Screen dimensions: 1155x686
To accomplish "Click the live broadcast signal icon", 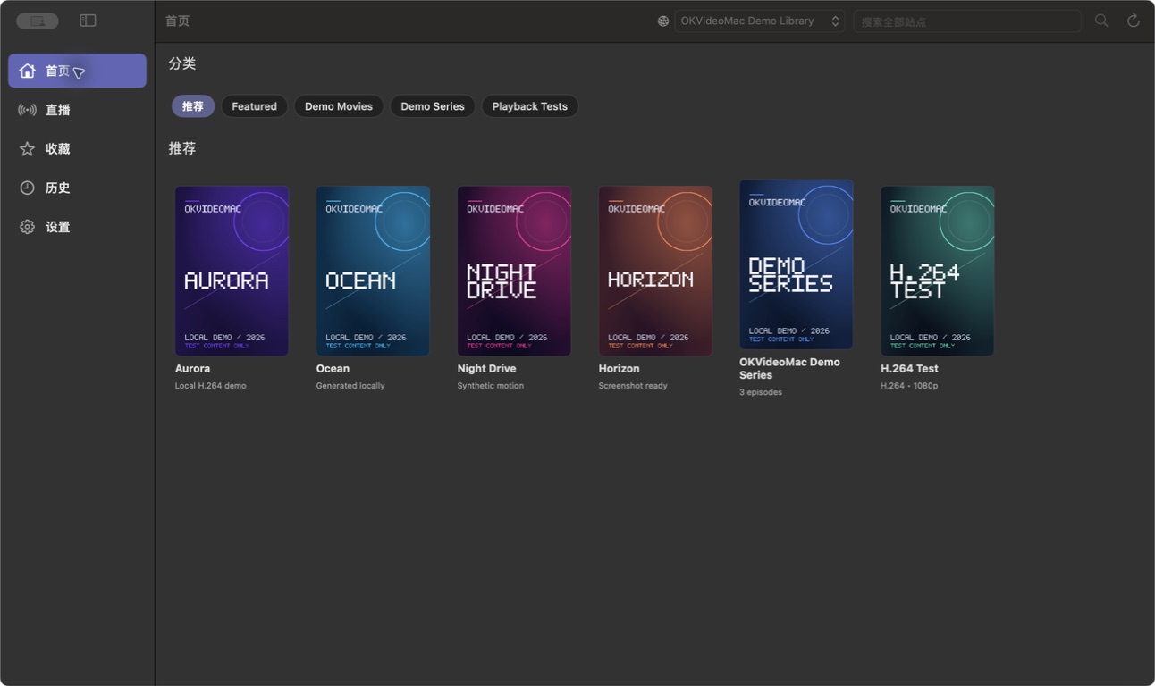I will click(28, 110).
